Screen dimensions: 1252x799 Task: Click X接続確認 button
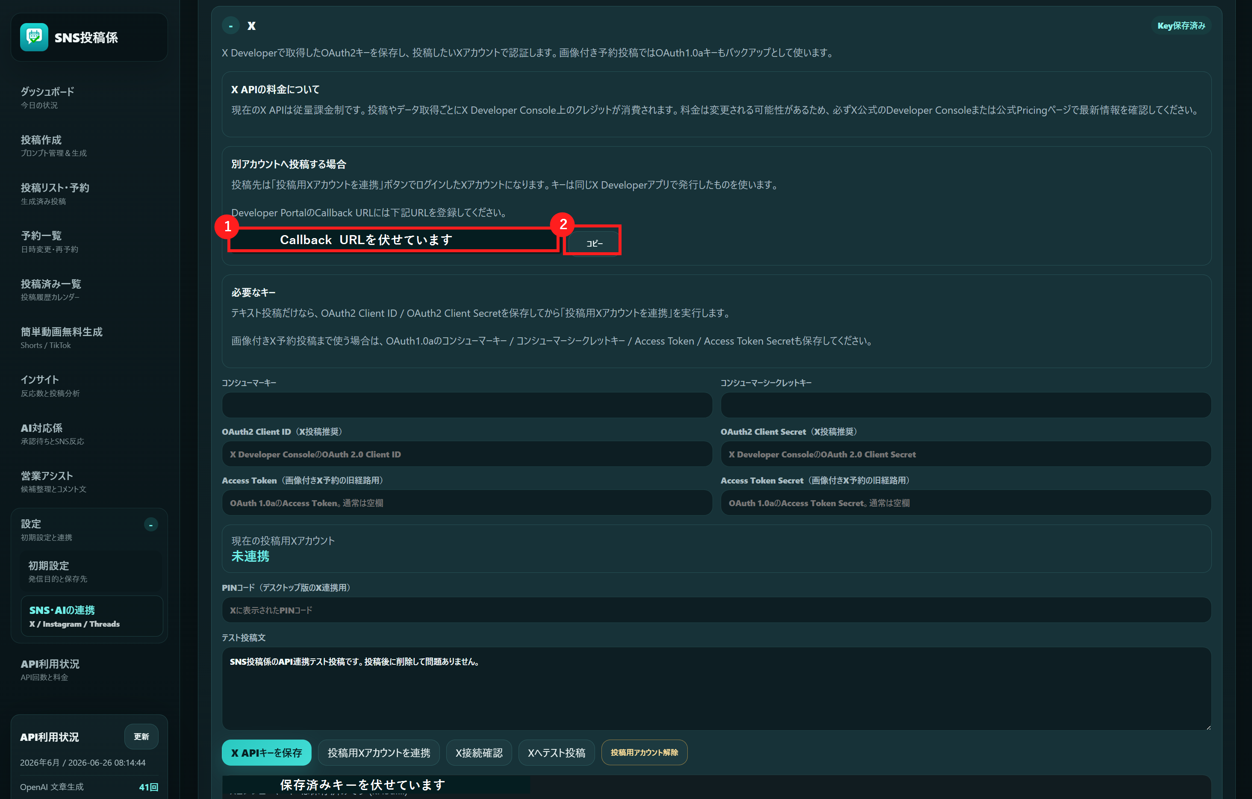pyautogui.click(x=479, y=752)
